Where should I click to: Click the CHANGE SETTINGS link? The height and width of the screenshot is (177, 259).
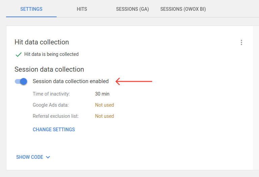click(x=54, y=130)
